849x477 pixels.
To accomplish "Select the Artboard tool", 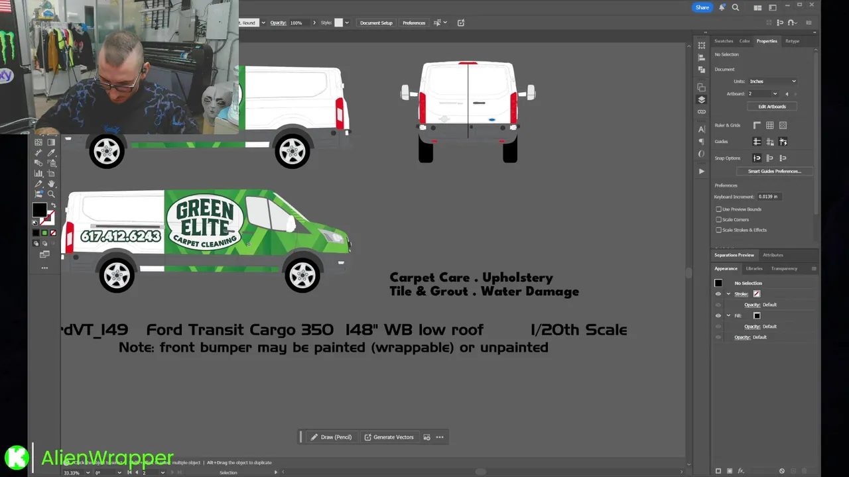I will 51,174.
